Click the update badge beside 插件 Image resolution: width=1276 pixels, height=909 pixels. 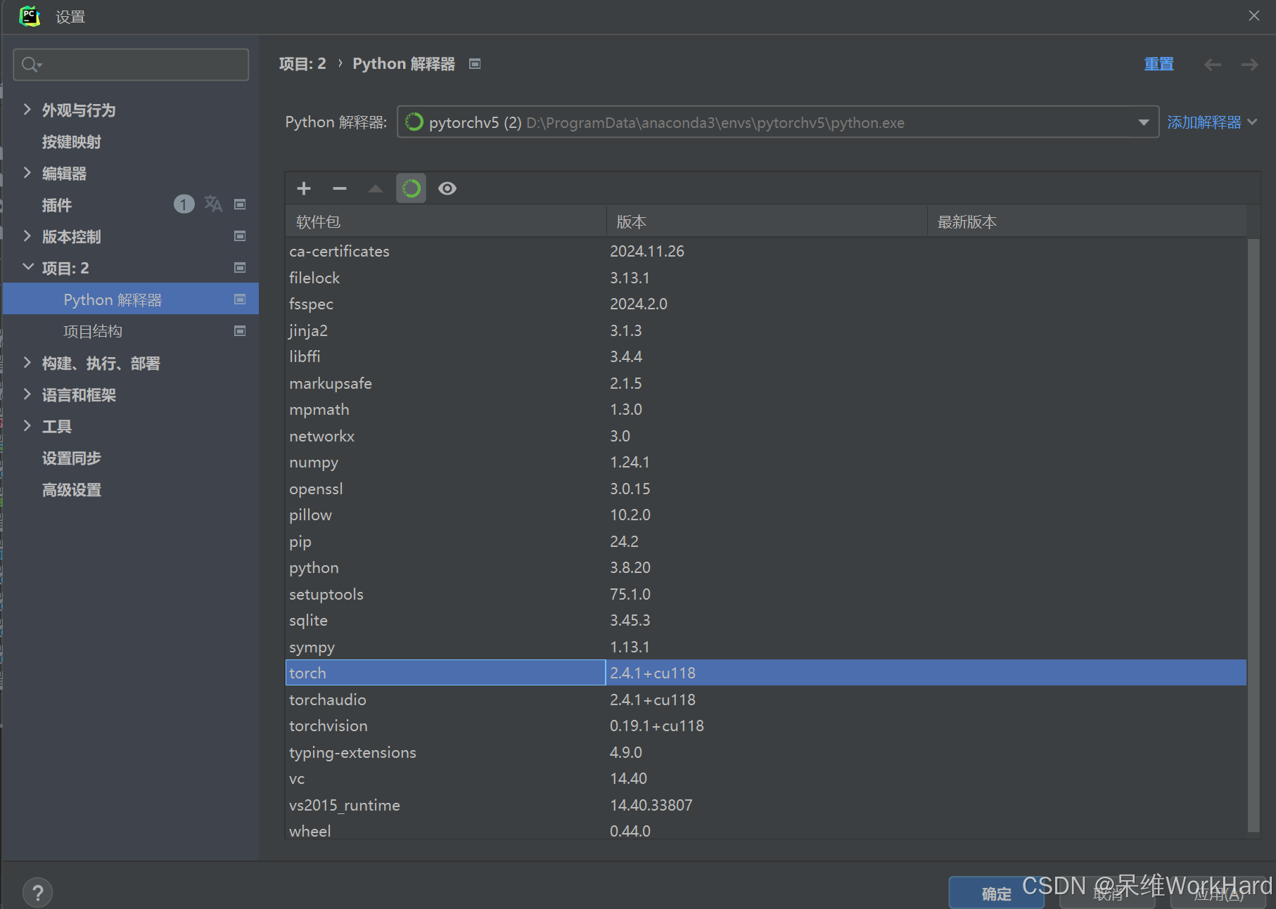point(184,204)
